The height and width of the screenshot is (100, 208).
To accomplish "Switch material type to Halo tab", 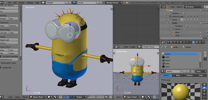I will [x=201, y=75].
